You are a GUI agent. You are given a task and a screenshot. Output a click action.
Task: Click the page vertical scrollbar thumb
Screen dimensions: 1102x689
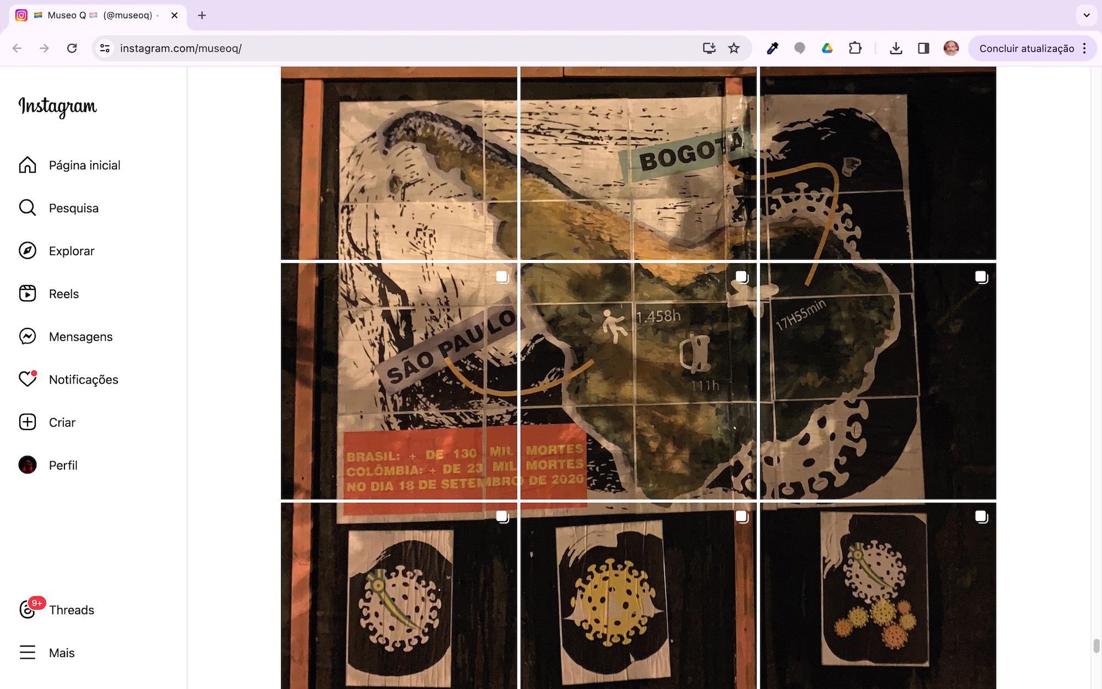tap(1096, 645)
